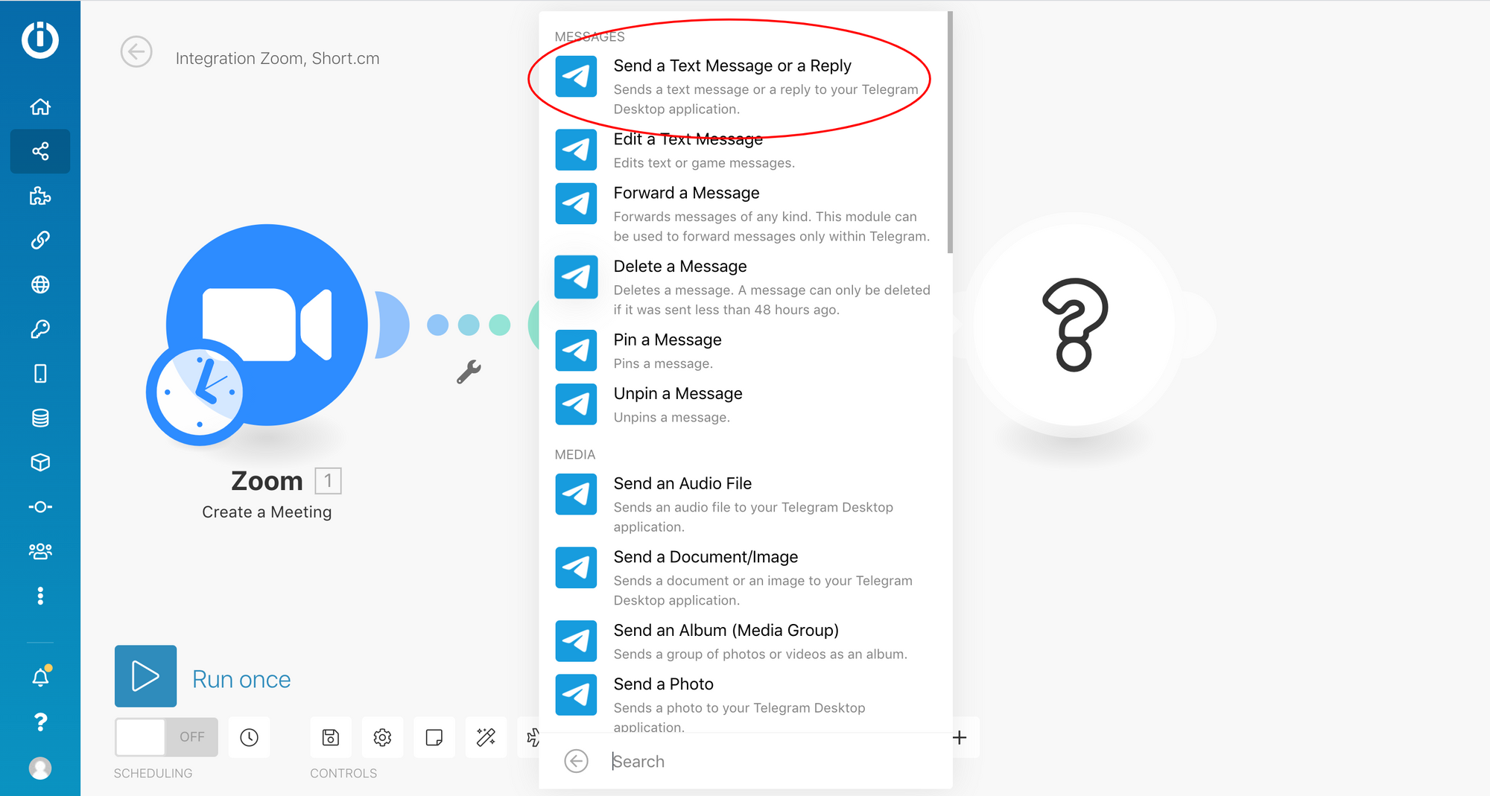Open Data structures via the cube icon
The width and height of the screenshot is (1490, 796).
[40, 462]
